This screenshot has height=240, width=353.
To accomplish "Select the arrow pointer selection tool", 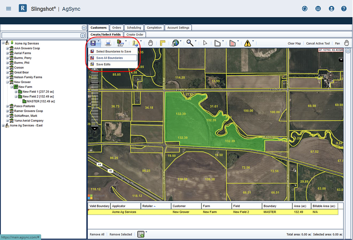I will (205, 43).
